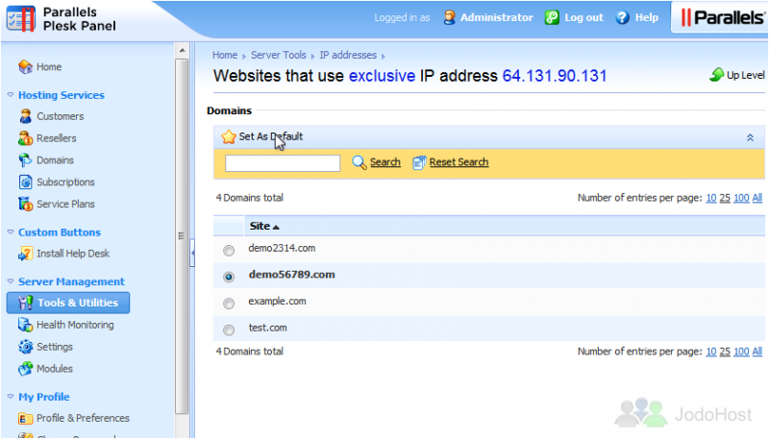769x439 pixels.
Task: Click the Set As Default star icon
Action: pos(229,136)
